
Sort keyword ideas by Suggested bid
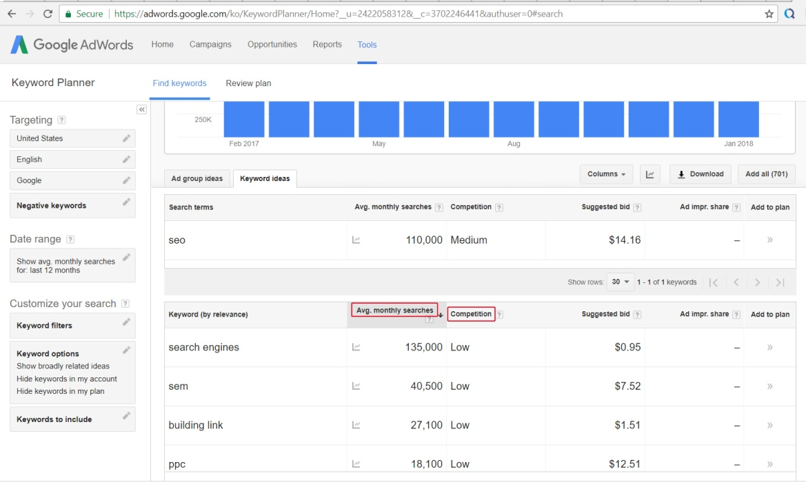coord(605,314)
